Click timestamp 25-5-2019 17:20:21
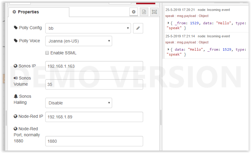 click(180, 10)
